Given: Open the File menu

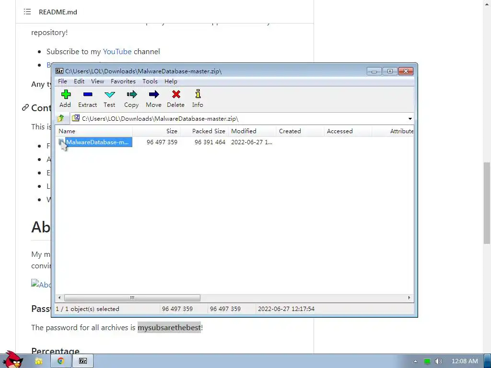Looking at the screenshot, I should 62,81.
